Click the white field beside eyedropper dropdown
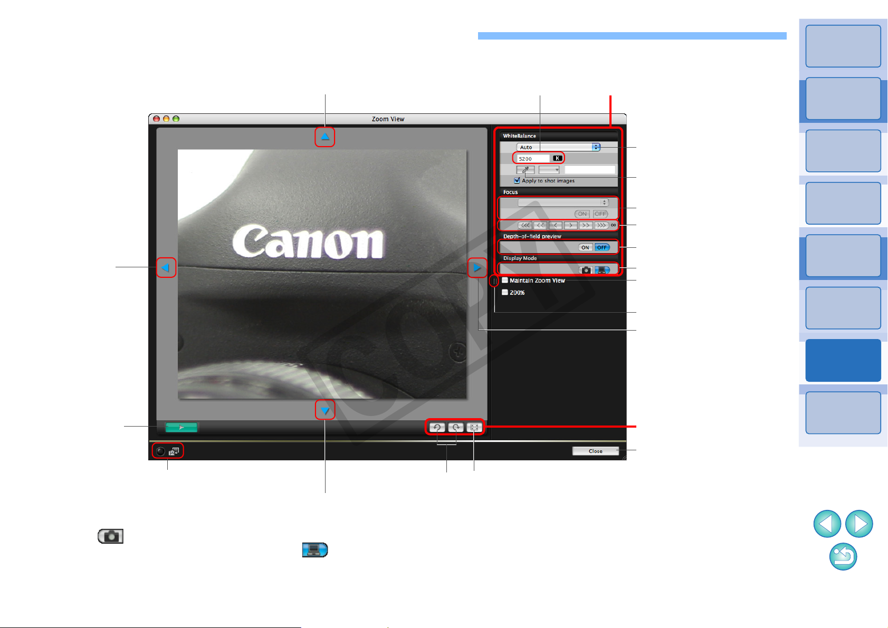This screenshot has height=628, width=888. tap(590, 170)
